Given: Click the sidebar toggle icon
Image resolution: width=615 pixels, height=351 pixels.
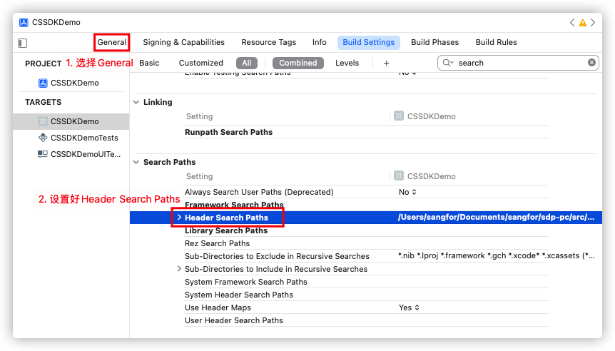Looking at the screenshot, I should [x=22, y=43].
